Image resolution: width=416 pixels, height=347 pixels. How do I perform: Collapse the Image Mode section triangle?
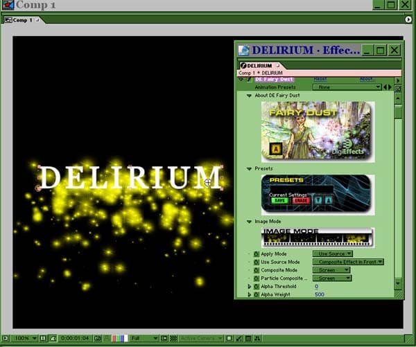[x=249, y=222]
